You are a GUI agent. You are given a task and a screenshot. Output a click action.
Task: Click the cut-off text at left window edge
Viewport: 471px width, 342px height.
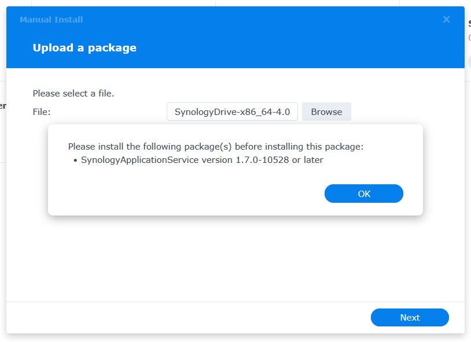pyautogui.click(x=3, y=106)
